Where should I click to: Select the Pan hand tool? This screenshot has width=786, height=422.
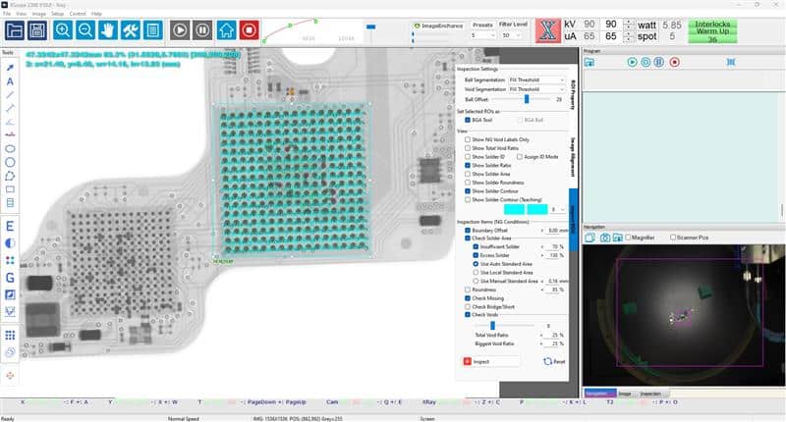108,30
